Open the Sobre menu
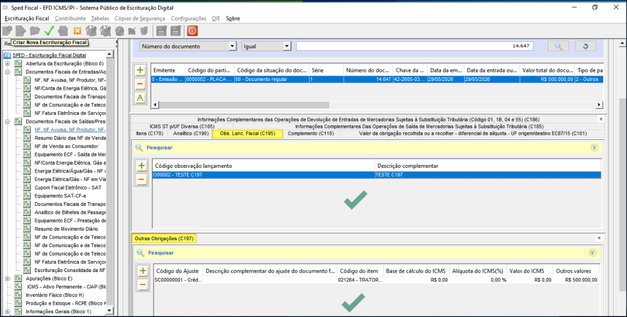The height and width of the screenshot is (317, 627). (x=233, y=19)
